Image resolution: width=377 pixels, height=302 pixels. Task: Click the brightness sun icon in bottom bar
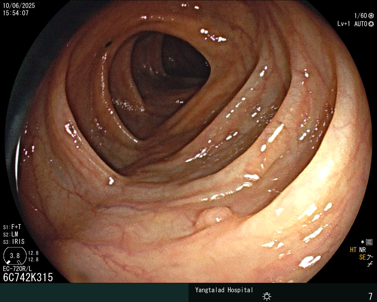(x=267, y=296)
